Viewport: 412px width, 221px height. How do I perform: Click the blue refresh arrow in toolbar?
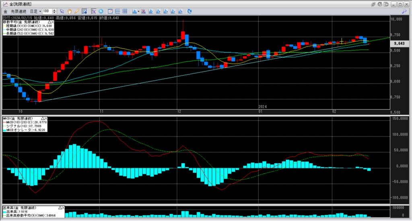[190, 11]
